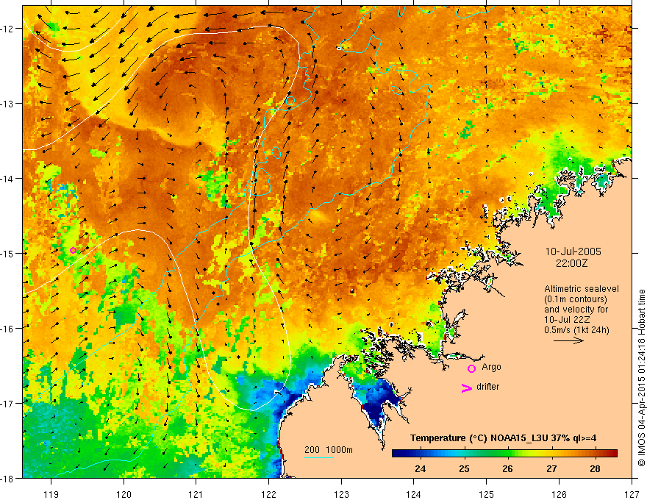Click the color bar label 27
The height and width of the screenshot is (500, 647).
click(551, 468)
